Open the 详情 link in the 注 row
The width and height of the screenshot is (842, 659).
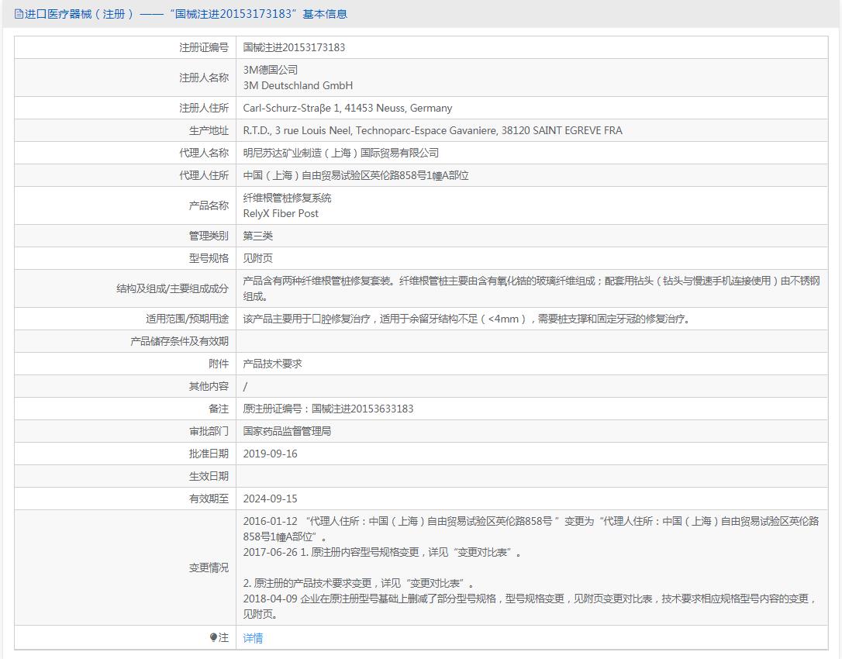click(x=253, y=637)
